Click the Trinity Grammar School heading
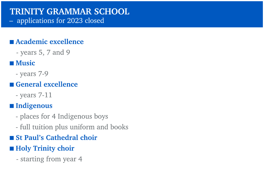The image size is (264, 171). [70, 12]
